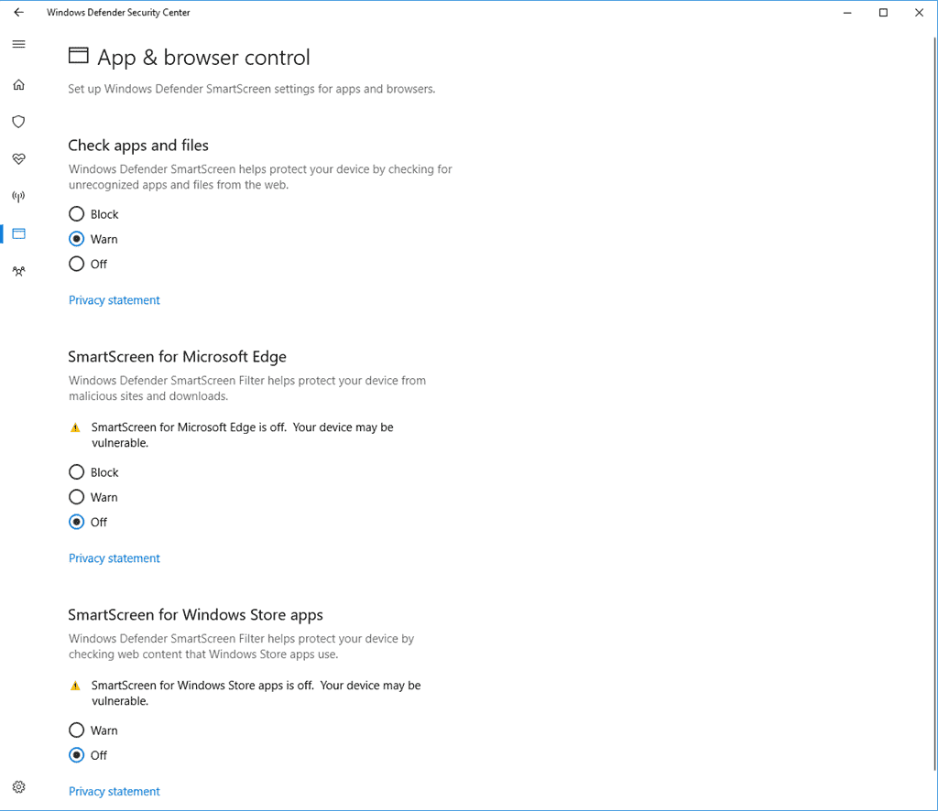
Task: Open Family options sidebar icon
Action: [x=18, y=271]
